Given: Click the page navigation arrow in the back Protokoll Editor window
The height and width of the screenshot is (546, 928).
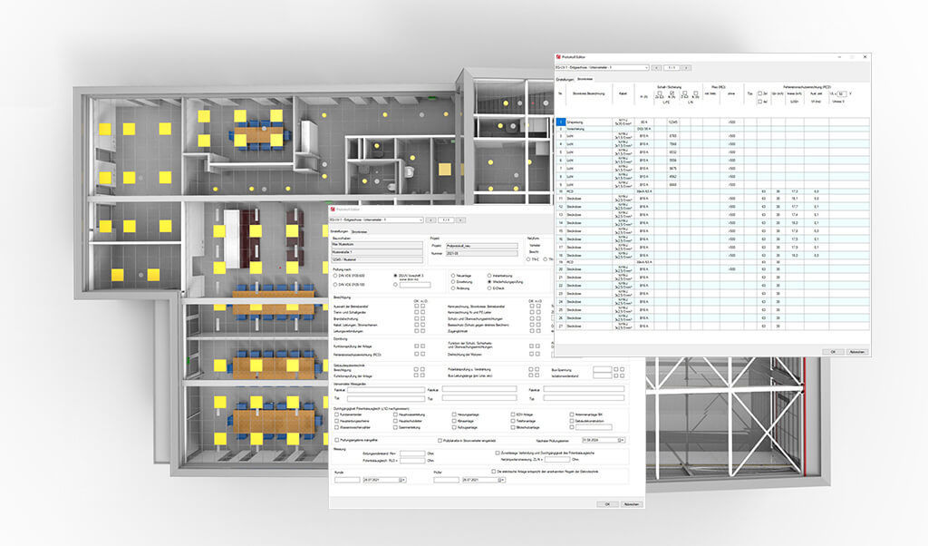Looking at the screenshot, I should 687,67.
